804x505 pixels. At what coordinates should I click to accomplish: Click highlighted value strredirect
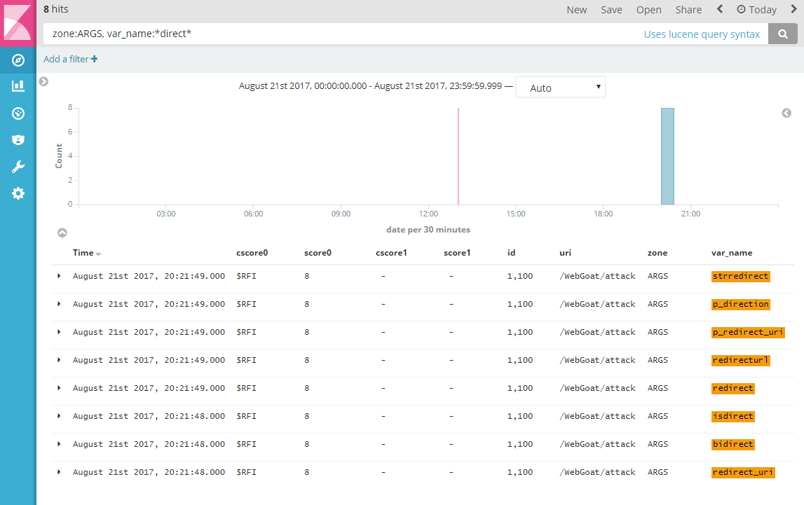[740, 276]
